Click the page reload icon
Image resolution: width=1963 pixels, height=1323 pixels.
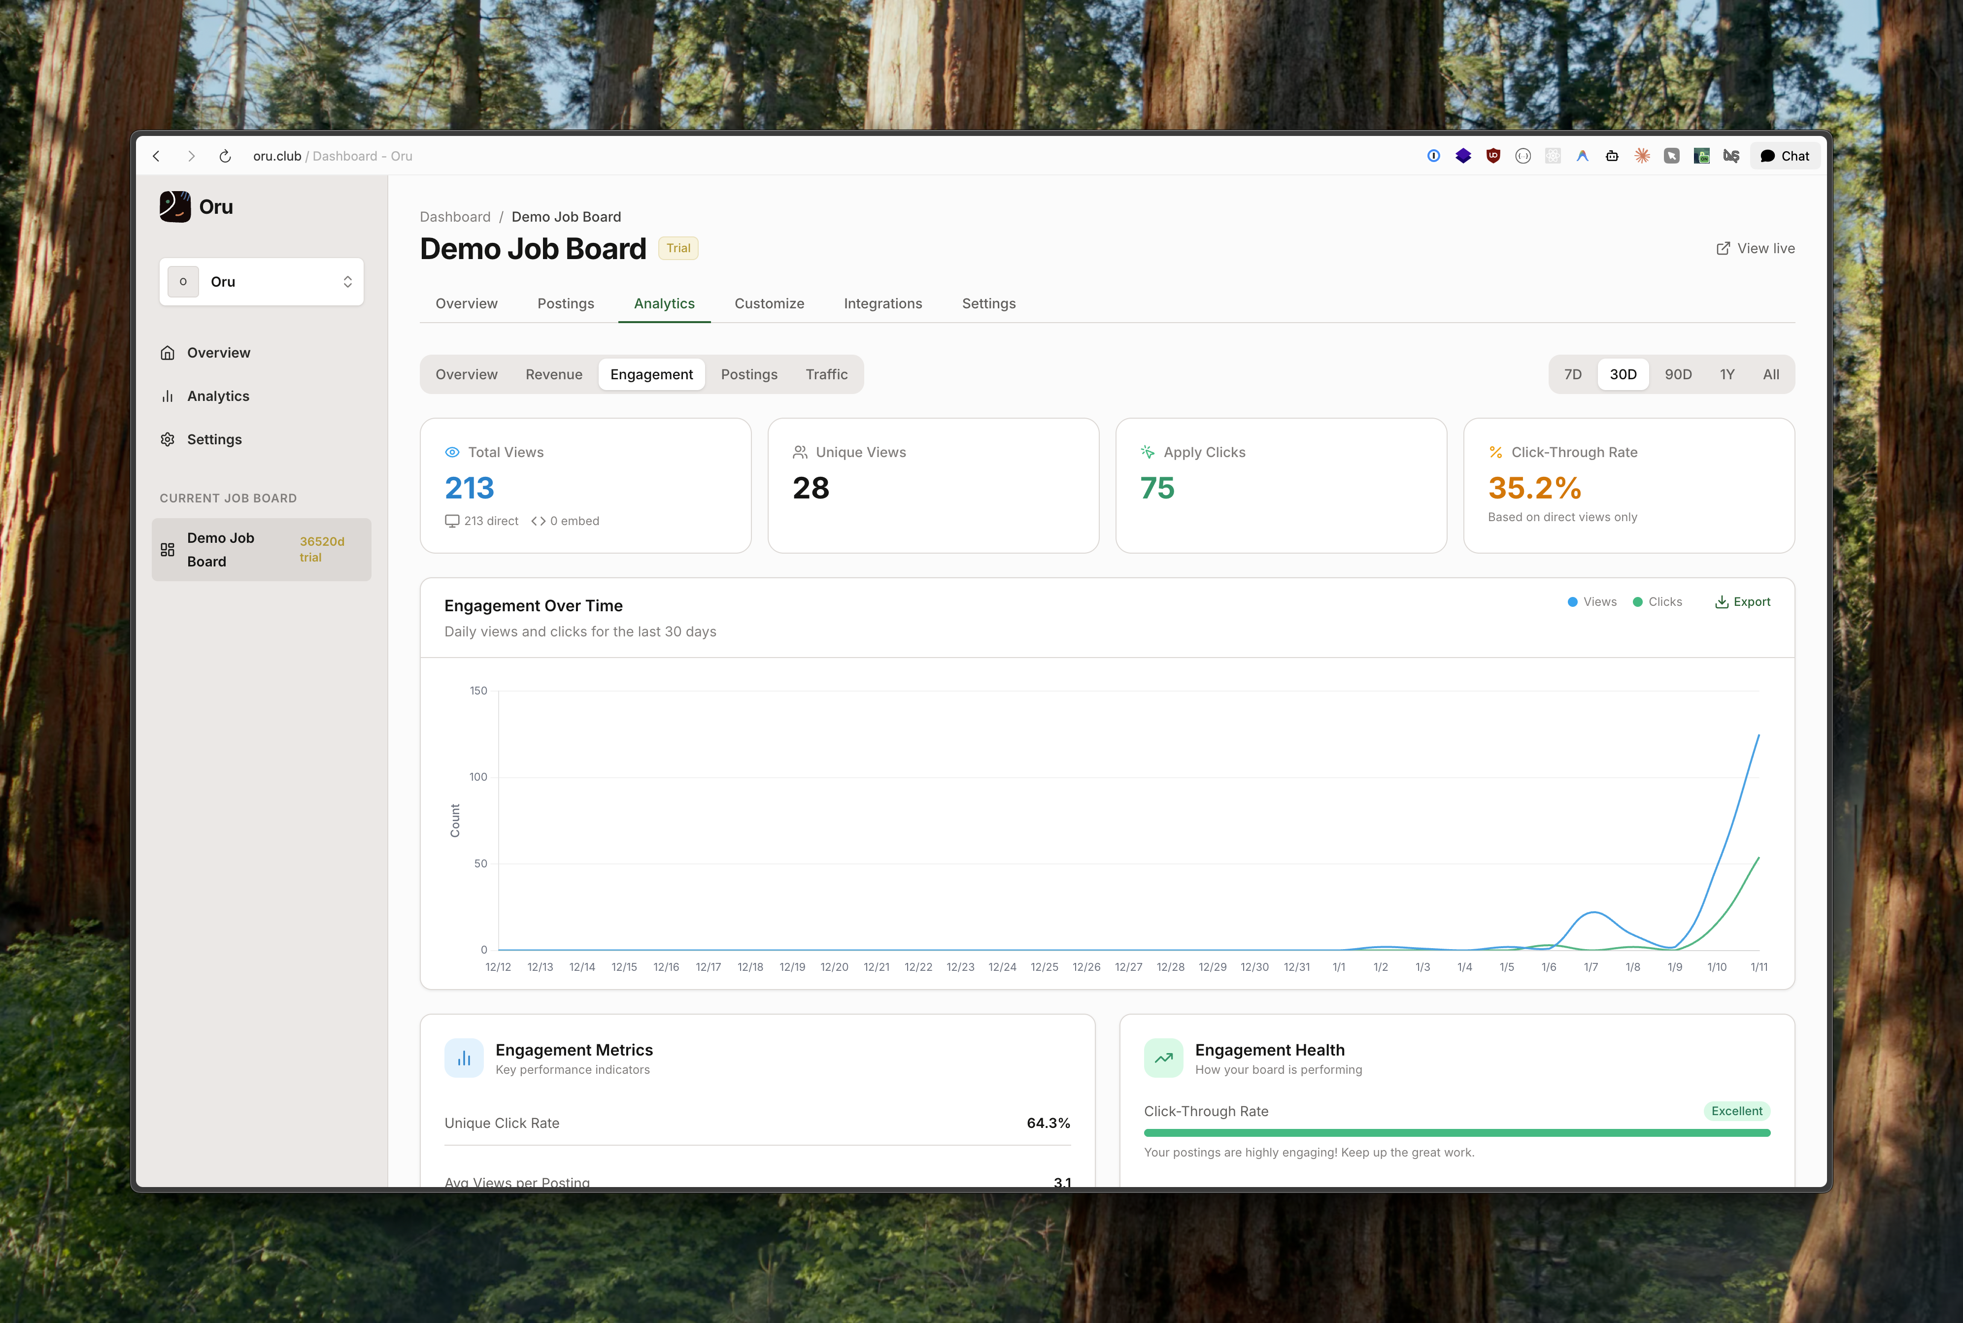tap(225, 156)
